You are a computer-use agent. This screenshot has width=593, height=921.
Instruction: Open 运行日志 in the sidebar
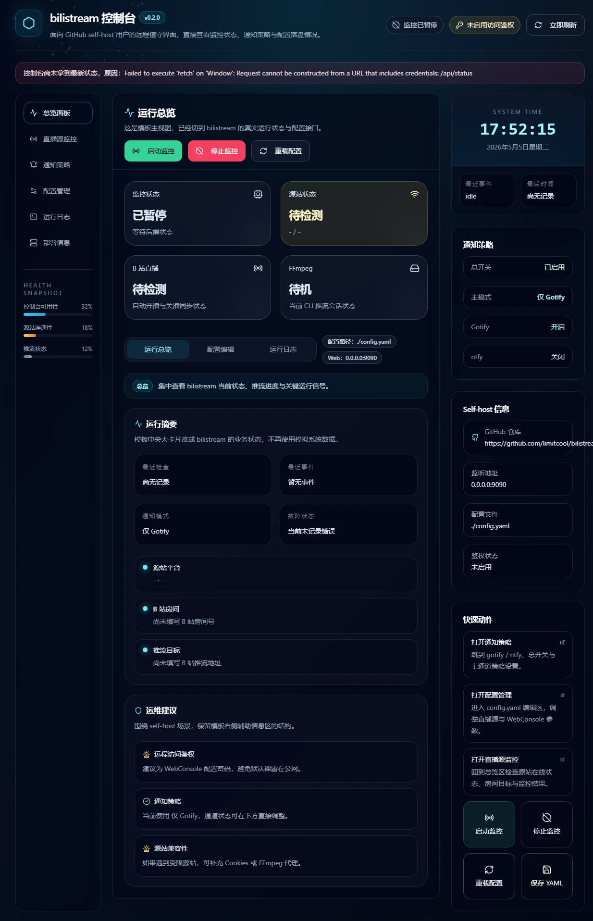pyautogui.click(x=58, y=217)
